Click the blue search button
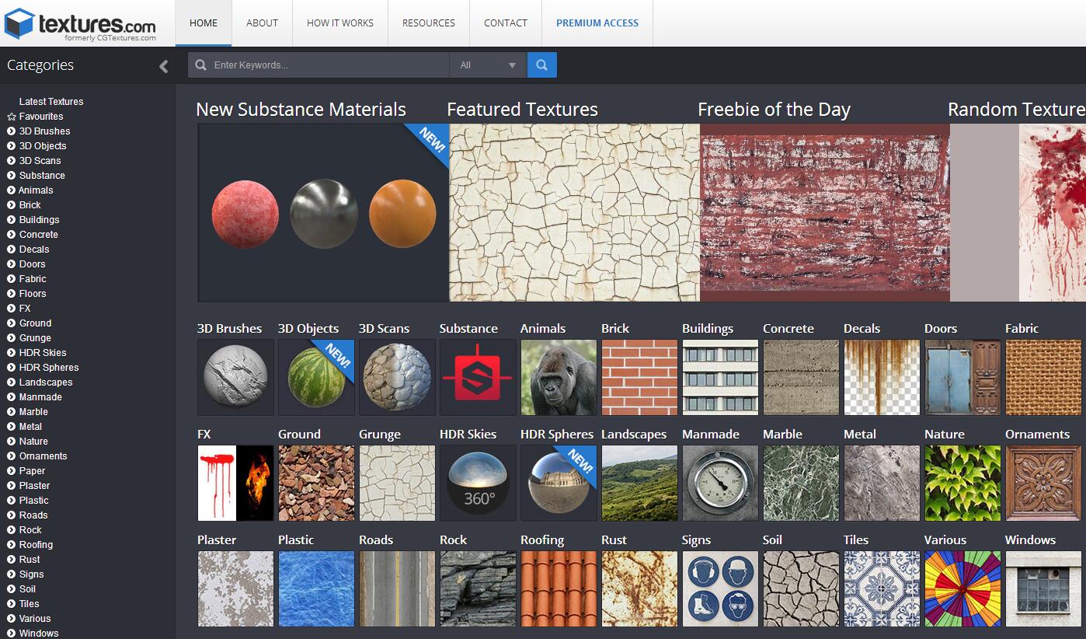Image resolution: width=1086 pixels, height=639 pixels. (542, 65)
